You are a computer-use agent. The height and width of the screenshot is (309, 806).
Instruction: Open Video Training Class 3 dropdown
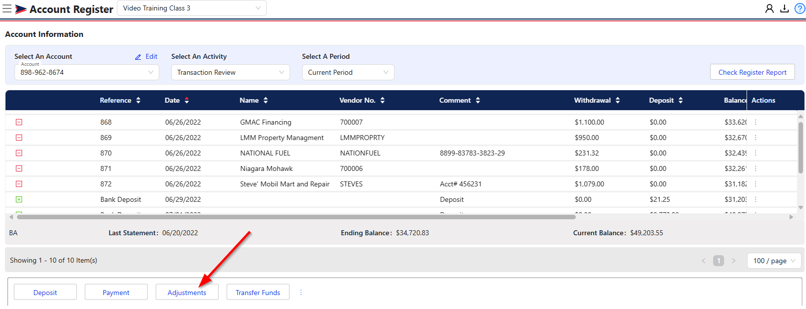192,8
